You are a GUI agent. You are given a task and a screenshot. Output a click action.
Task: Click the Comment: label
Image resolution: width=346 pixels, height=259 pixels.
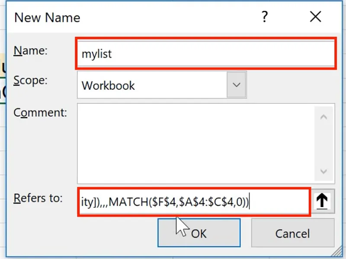pos(40,113)
